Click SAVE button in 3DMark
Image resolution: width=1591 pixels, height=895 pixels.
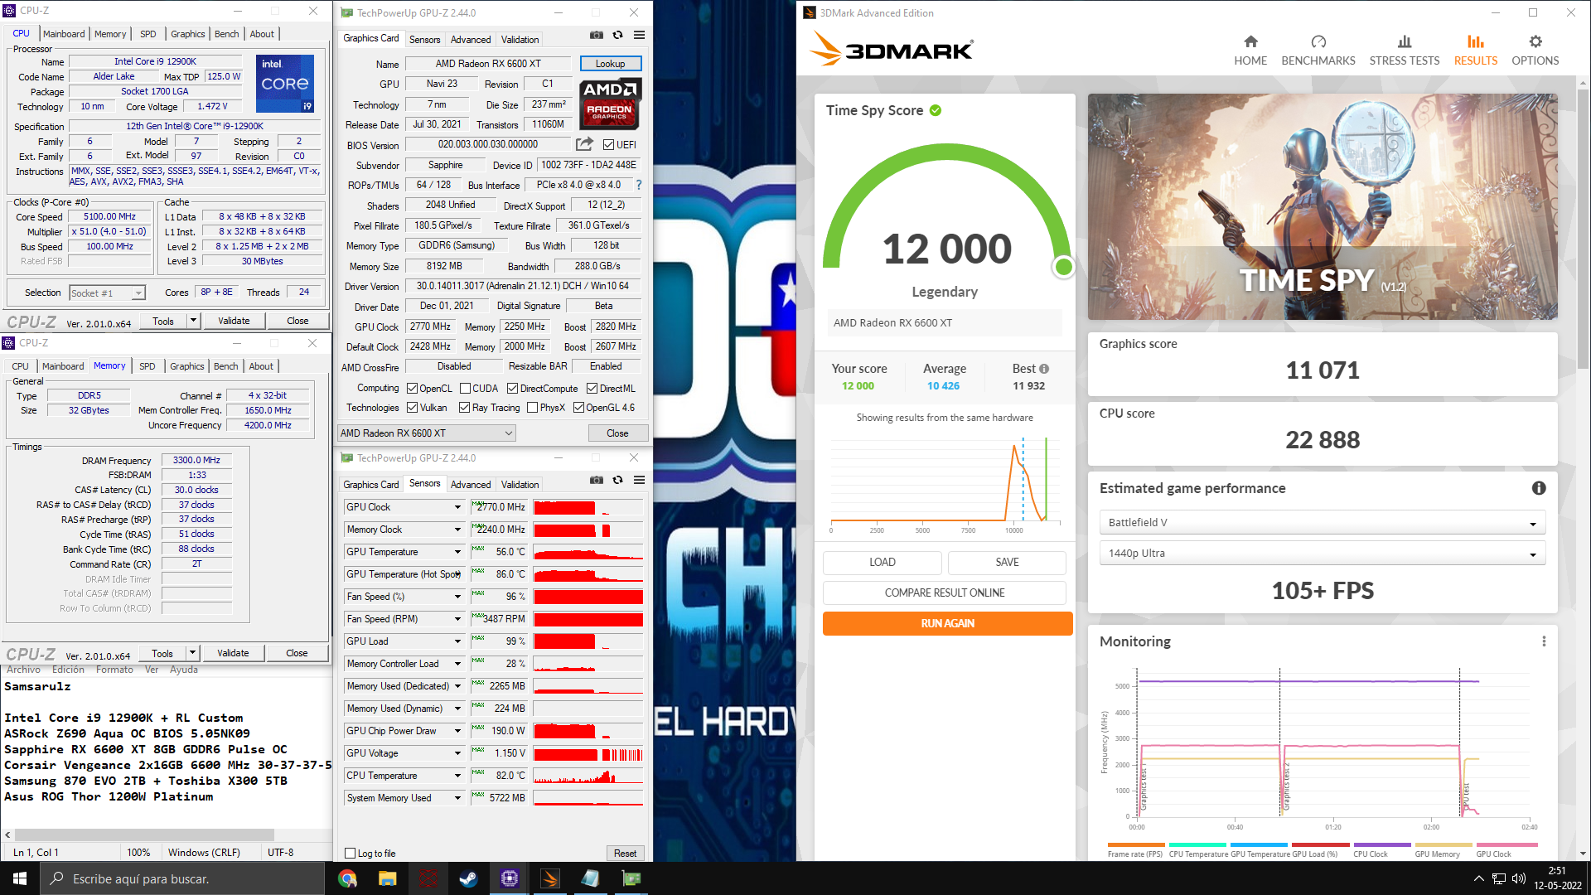1007,562
